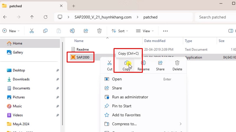The image size is (236, 132).
Task: Click Cut in the toolbar
Action: coord(32,31)
